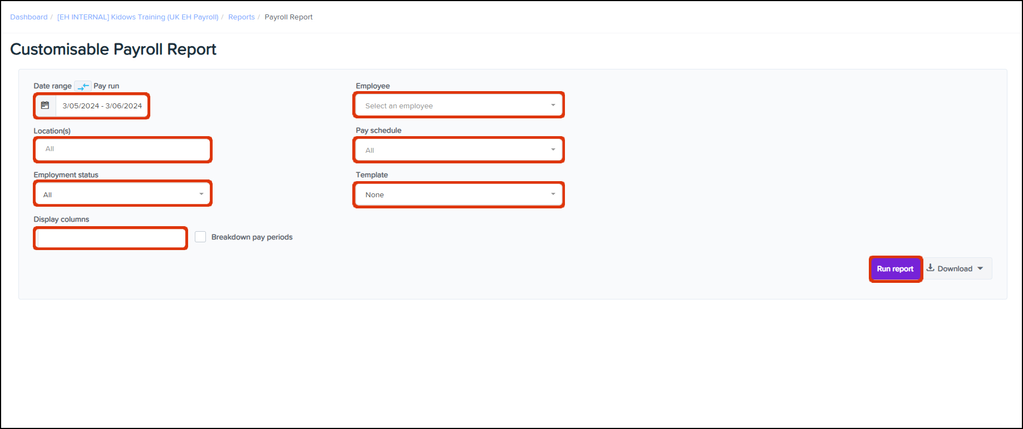Image resolution: width=1023 pixels, height=429 pixels.
Task: Expand the Pay schedule dropdown
Action: (459, 150)
